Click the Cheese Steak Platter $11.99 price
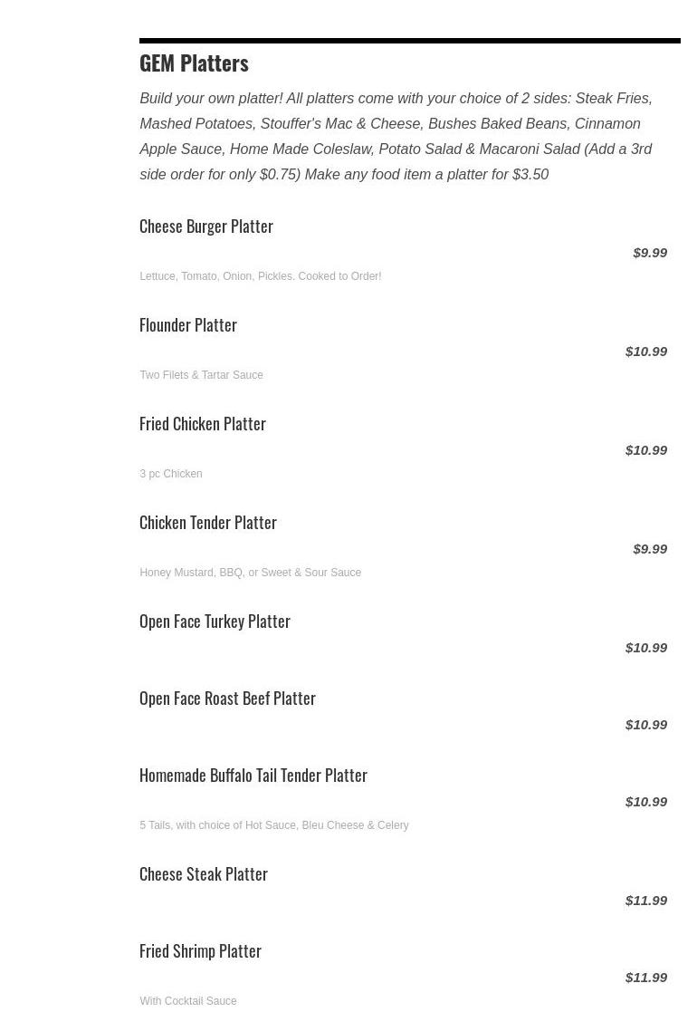Image resolution: width=697 pixels, height=1012 pixels. click(x=646, y=901)
